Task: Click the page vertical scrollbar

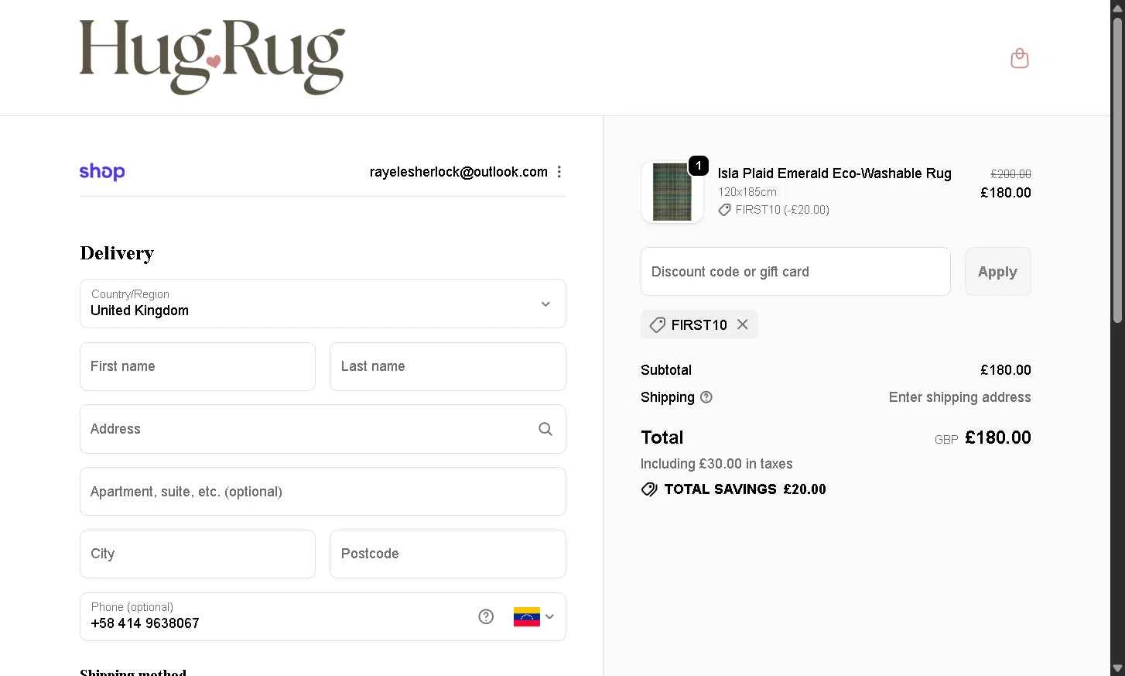Action: [x=1117, y=169]
